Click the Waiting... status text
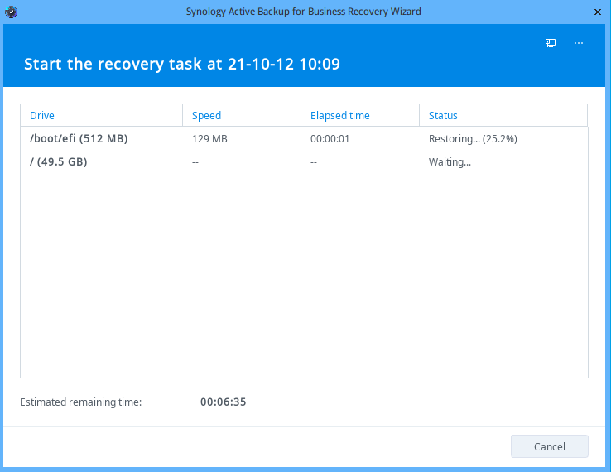The width and height of the screenshot is (611, 472). point(450,162)
